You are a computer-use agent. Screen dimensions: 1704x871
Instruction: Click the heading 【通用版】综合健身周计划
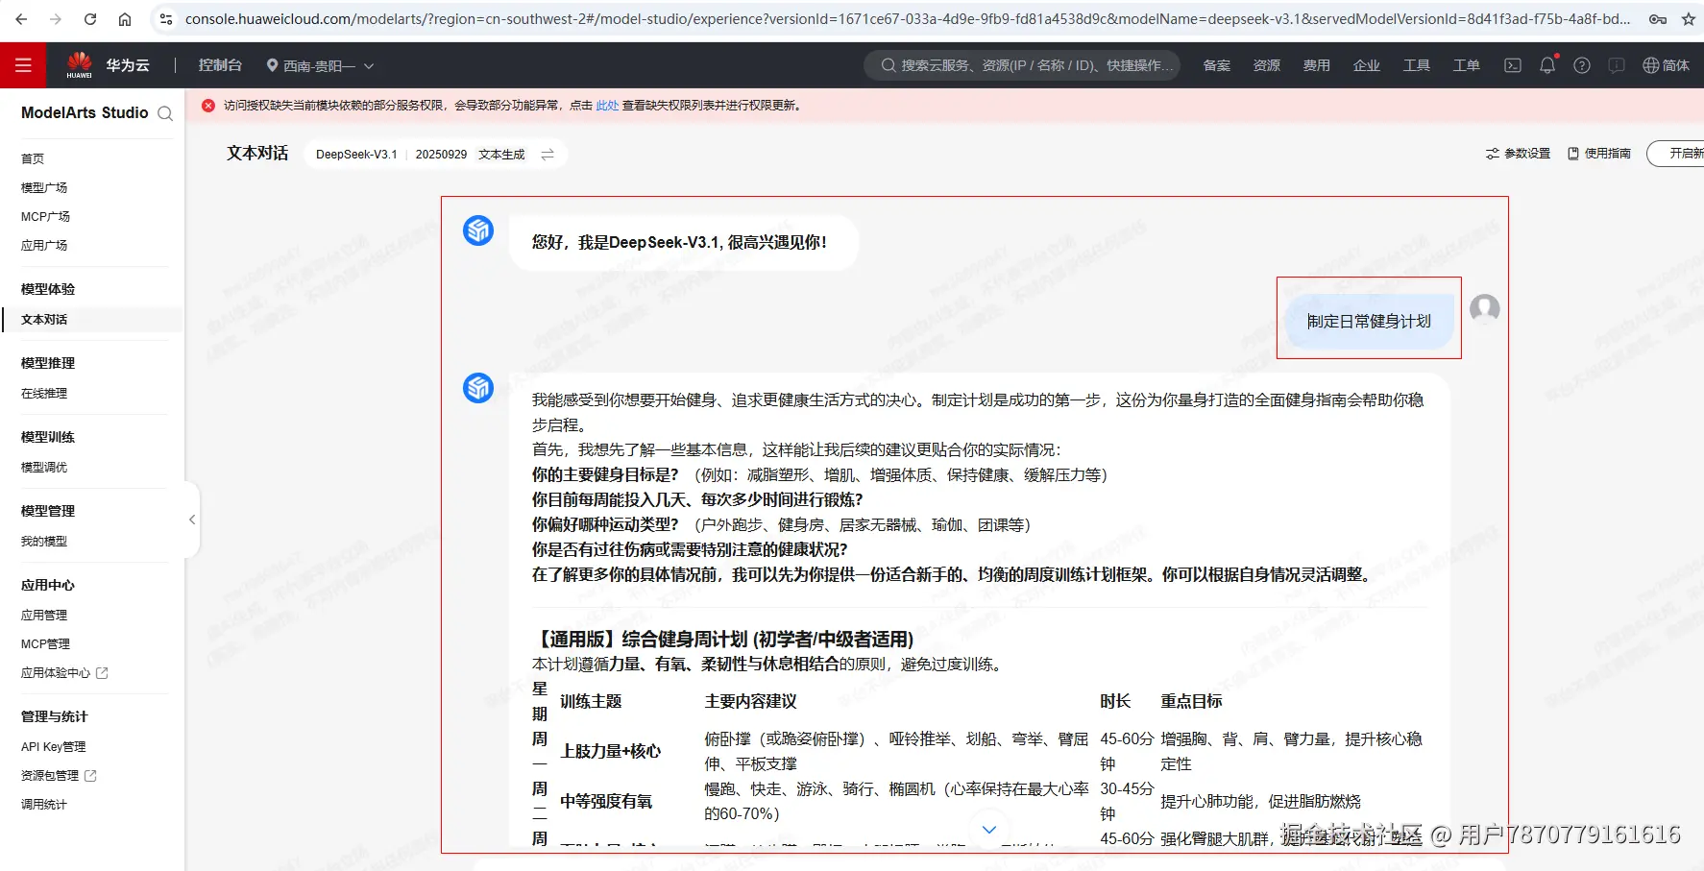point(722,639)
